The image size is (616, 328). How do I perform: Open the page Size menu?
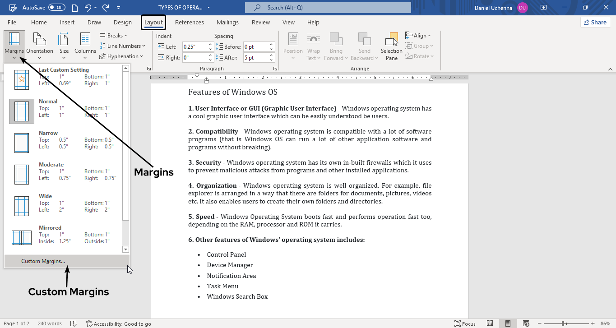click(64, 46)
